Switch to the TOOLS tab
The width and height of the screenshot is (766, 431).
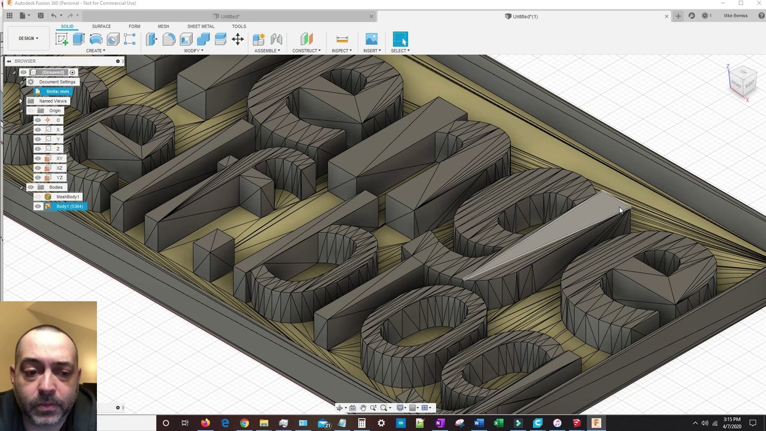click(x=239, y=26)
